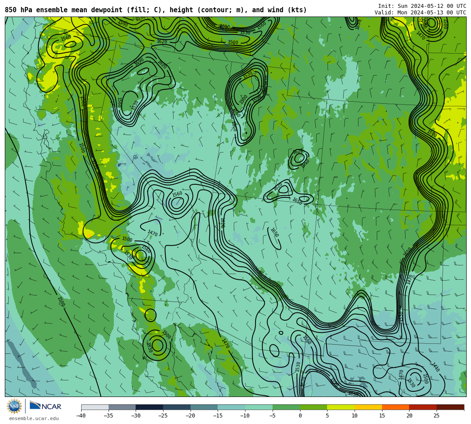
Task: Click the 0 colorbar tick label
Action: (x=300, y=416)
